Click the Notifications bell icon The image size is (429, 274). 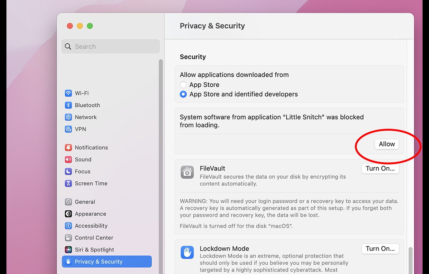(x=68, y=147)
